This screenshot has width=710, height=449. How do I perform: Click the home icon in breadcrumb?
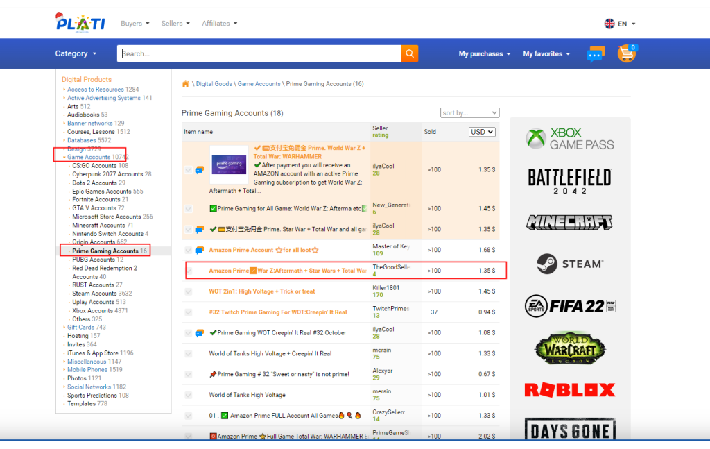click(x=185, y=84)
